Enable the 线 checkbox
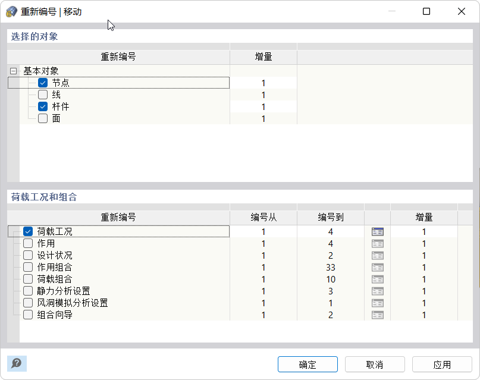 point(43,95)
